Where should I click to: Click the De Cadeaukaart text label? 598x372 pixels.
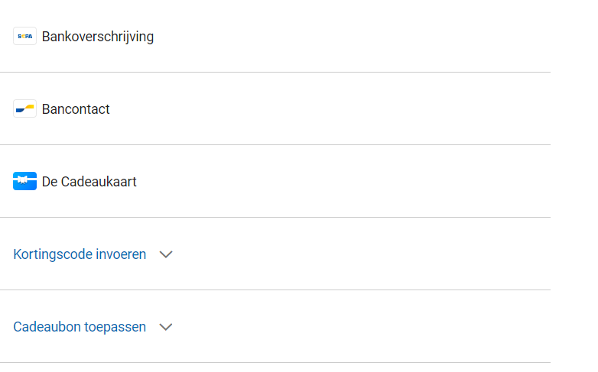tap(89, 182)
